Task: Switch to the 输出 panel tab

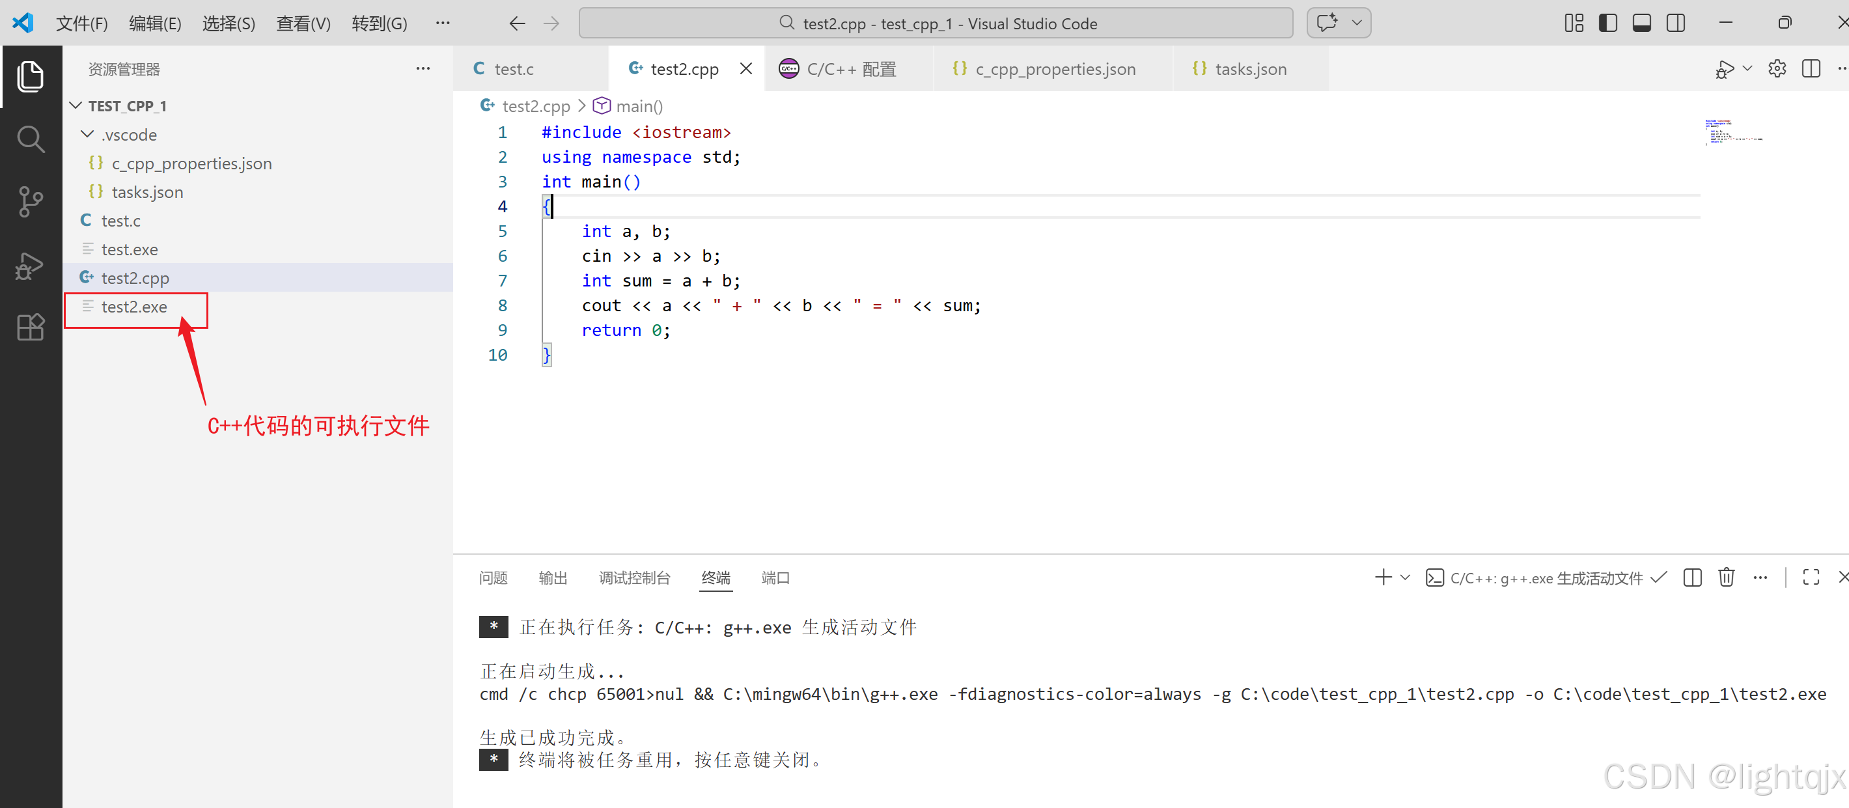Action: pyautogui.click(x=553, y=578)
